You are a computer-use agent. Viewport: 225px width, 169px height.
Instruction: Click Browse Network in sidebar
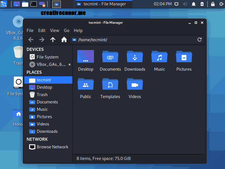pyautogui.click(x=48, y=147)
